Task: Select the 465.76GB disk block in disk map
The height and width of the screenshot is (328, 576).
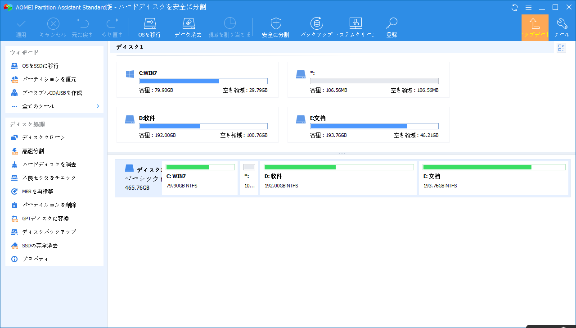Action: [139, 178]
